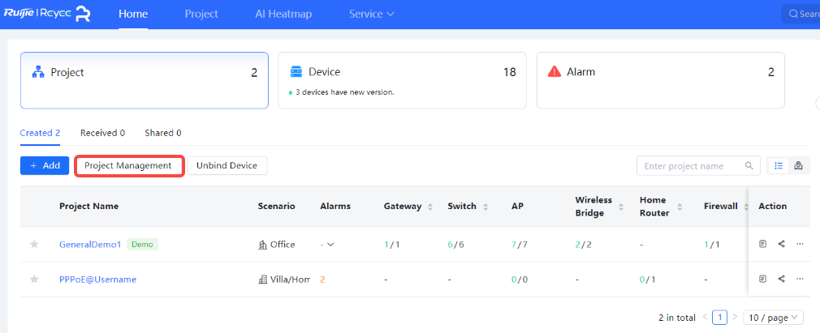
Task: Open more actions for PPPoE@Username
Action: coord(800,280)
